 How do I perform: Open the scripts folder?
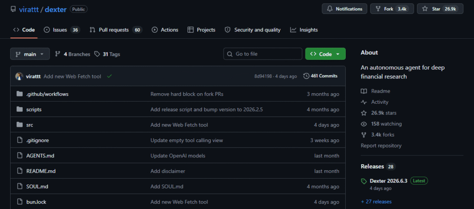pyautogui.click(x=34, y=109)
